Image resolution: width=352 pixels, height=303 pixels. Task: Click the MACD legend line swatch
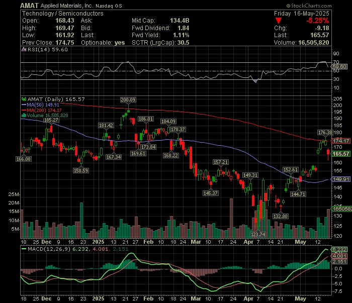[24, 249]
